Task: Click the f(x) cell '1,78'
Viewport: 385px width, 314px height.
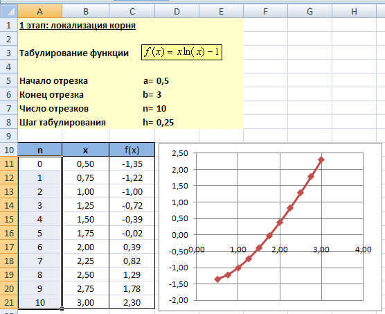Action: pos(132,288)
